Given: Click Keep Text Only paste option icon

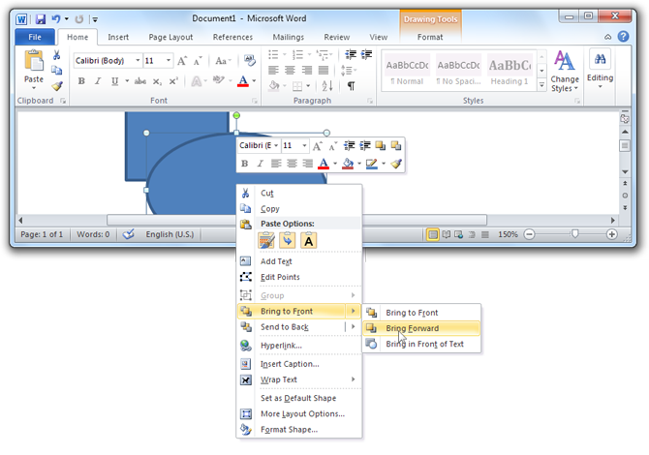Looking at the screenshot, I should click(x=309, y=240).
